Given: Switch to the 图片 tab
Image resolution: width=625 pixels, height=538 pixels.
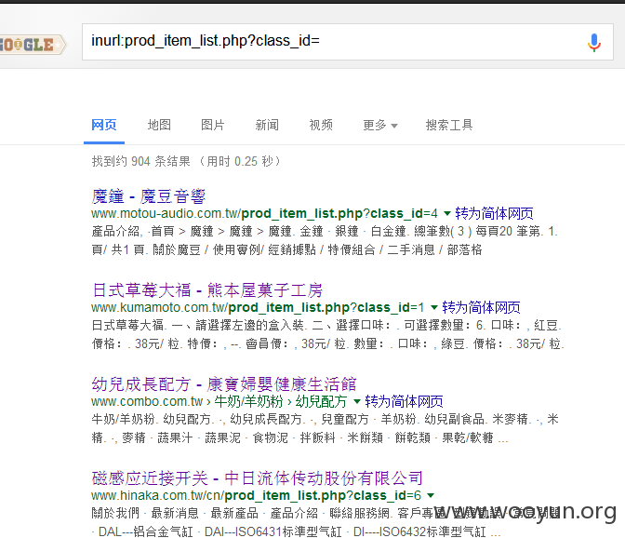Looking at the screenshot, I should [x=212, y=126].
